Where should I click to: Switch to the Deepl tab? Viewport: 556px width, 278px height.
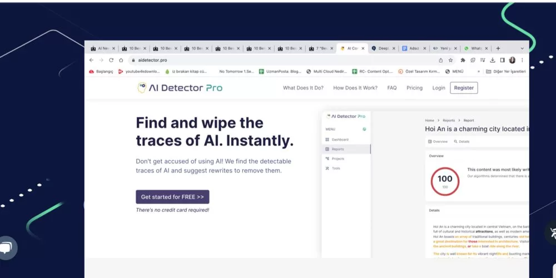coord(383,48)
